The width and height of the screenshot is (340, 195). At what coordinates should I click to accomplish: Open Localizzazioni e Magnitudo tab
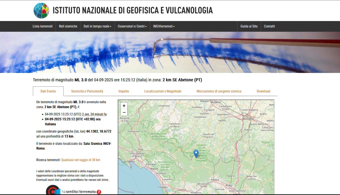[x=163, y=91]
